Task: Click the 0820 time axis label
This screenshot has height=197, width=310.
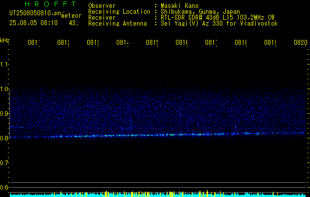Action: [301, 43]
